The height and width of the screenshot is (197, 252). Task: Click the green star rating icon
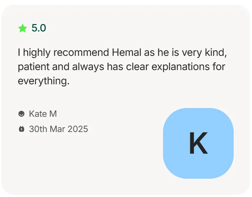coord(22,28)
